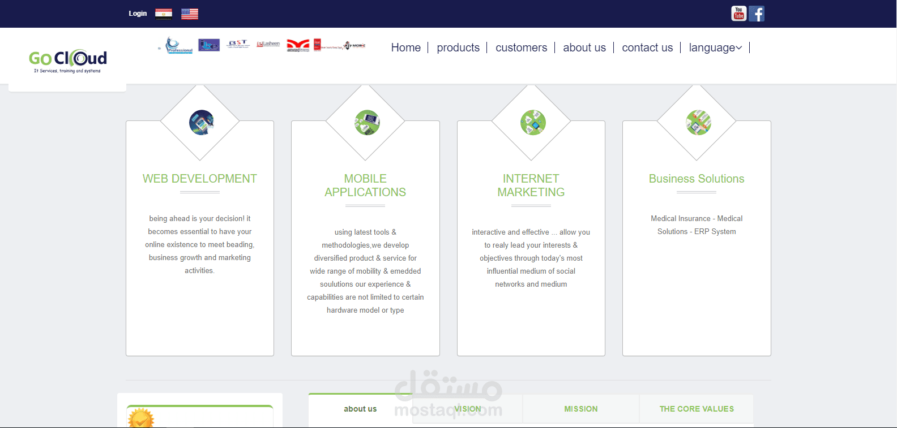Click the Internet Marketing round icon
The image size is (897, 428).
533,122
